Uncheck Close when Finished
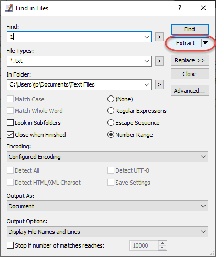The height and width of the screenshot is (257, 216). pos(10,135)
